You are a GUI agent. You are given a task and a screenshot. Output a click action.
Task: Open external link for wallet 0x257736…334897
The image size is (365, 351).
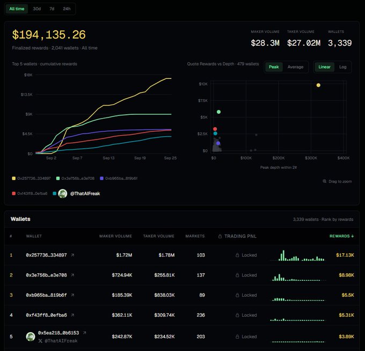(72, 255)
